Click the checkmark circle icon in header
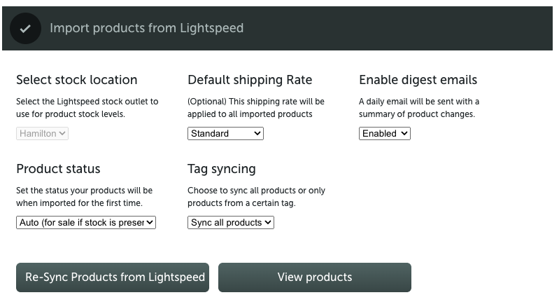Image resolution: width=559 pixels, height=302 pixels. point(25,28)
